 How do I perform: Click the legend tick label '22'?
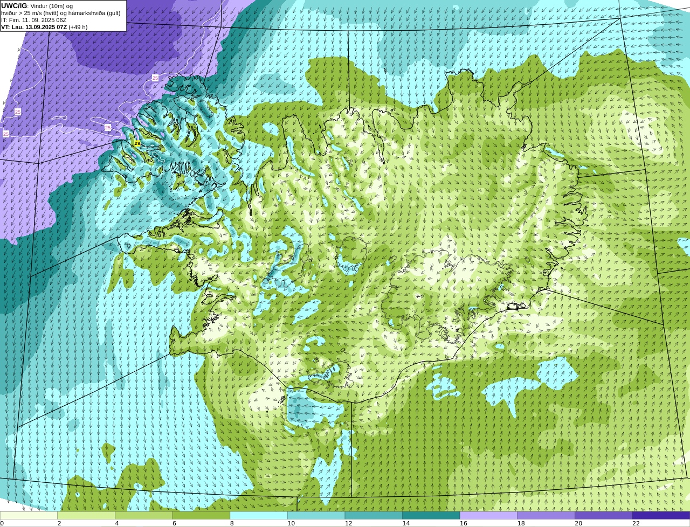click(x=636, y=523)
